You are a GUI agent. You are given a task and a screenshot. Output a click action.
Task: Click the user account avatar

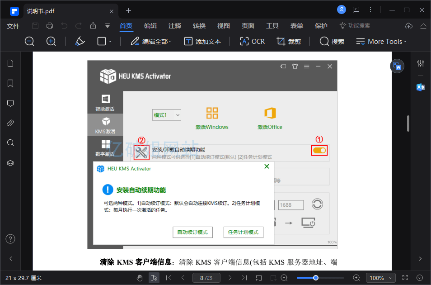tap(342, 10)
